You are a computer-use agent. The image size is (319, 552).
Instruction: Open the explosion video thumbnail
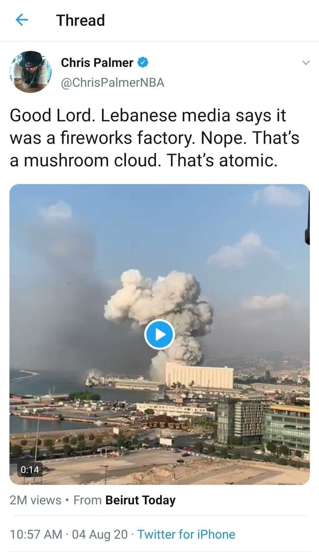[159, 334]
